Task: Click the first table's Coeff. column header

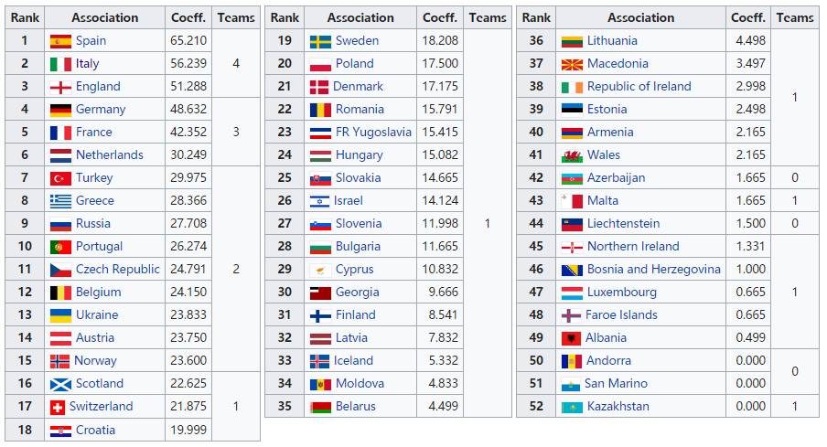Action: 188,17
